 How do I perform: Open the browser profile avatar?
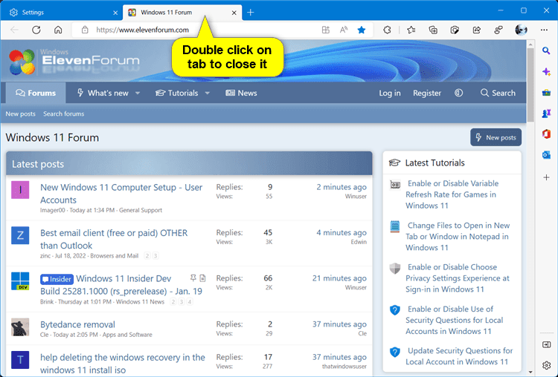click(521, 30)
